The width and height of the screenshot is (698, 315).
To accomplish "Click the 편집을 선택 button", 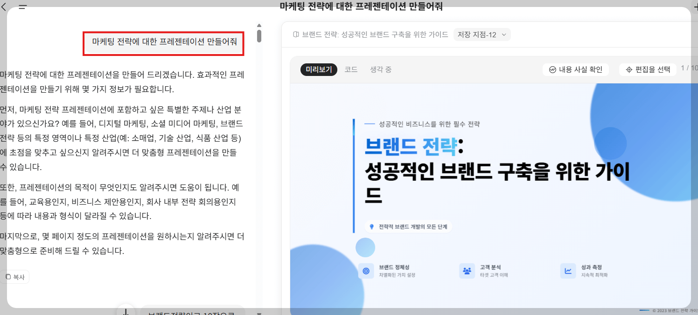I will (x=648, y=69).
